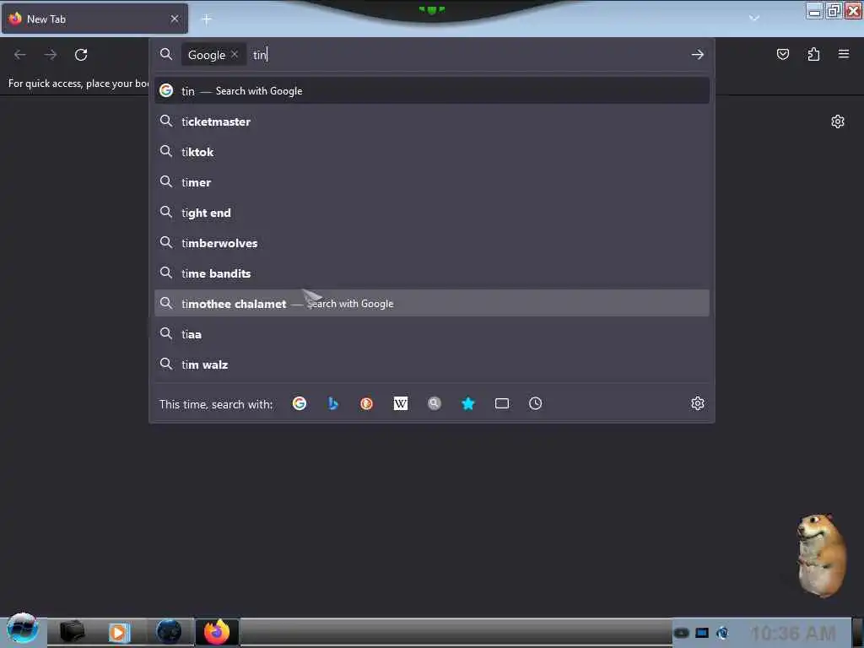Open the Save to Pocket icon
The image size is (864, 648).
click(x=782, y=54)
